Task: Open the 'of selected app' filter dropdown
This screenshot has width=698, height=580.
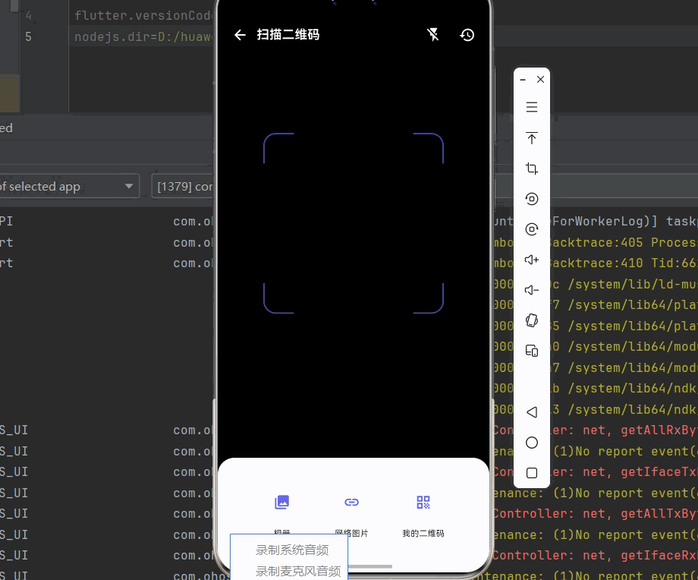Action: pyautogui.click(x=69, y=186)
